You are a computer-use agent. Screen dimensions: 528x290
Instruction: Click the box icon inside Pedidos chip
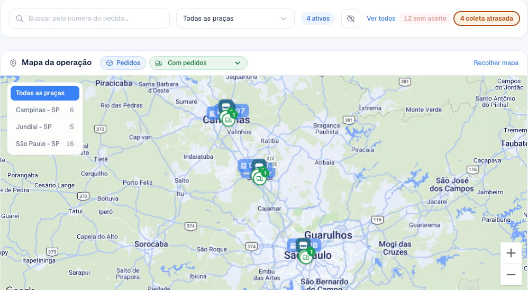[x=110, y=63]
